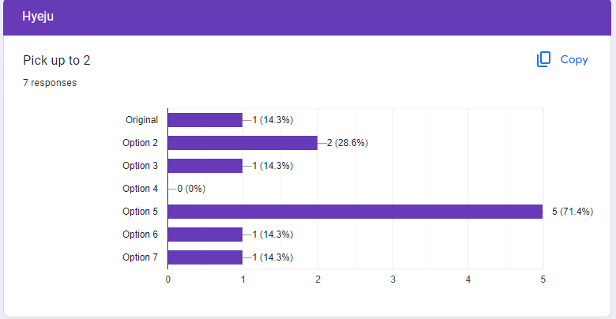The width and height of the screenshot is (616, 319).
Task: Select the Option 5 bar
Action: (x=355, y=212)
